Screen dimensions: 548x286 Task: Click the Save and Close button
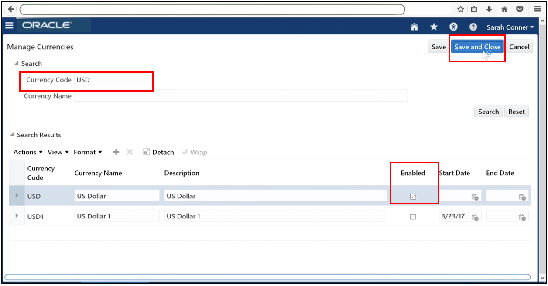[x=477, y=46]
